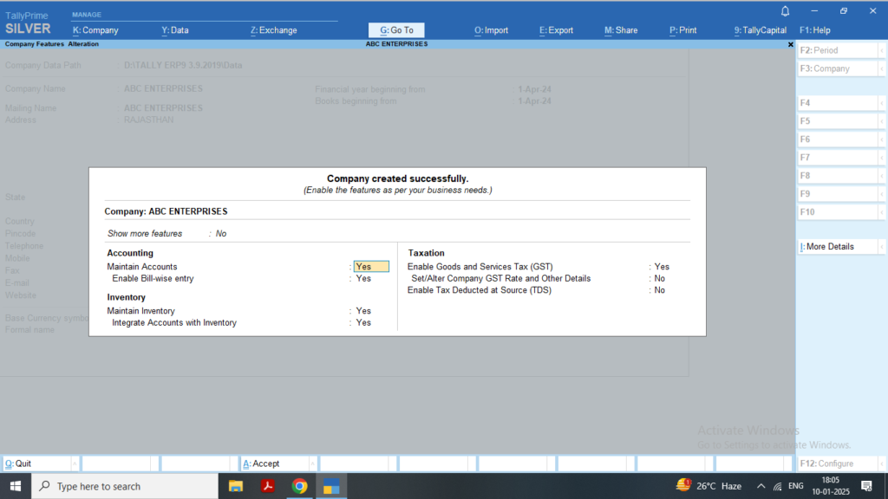
Task: Toggle Enable Tax Deducted at Source value
Action: [x=660, y=290]
